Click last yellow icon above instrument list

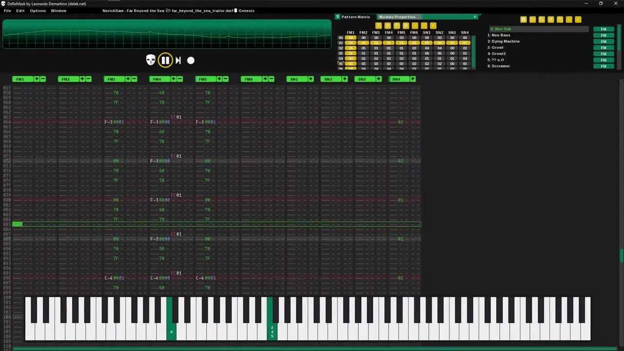(x=578, y=19)
